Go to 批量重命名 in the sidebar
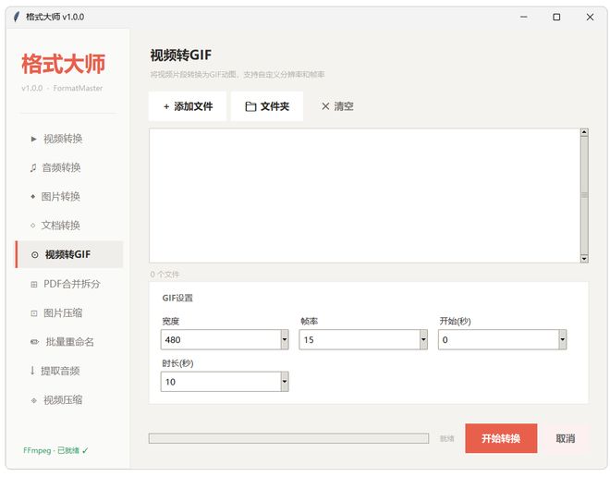Viewport: 610px width, 477px height. [69, 342]
